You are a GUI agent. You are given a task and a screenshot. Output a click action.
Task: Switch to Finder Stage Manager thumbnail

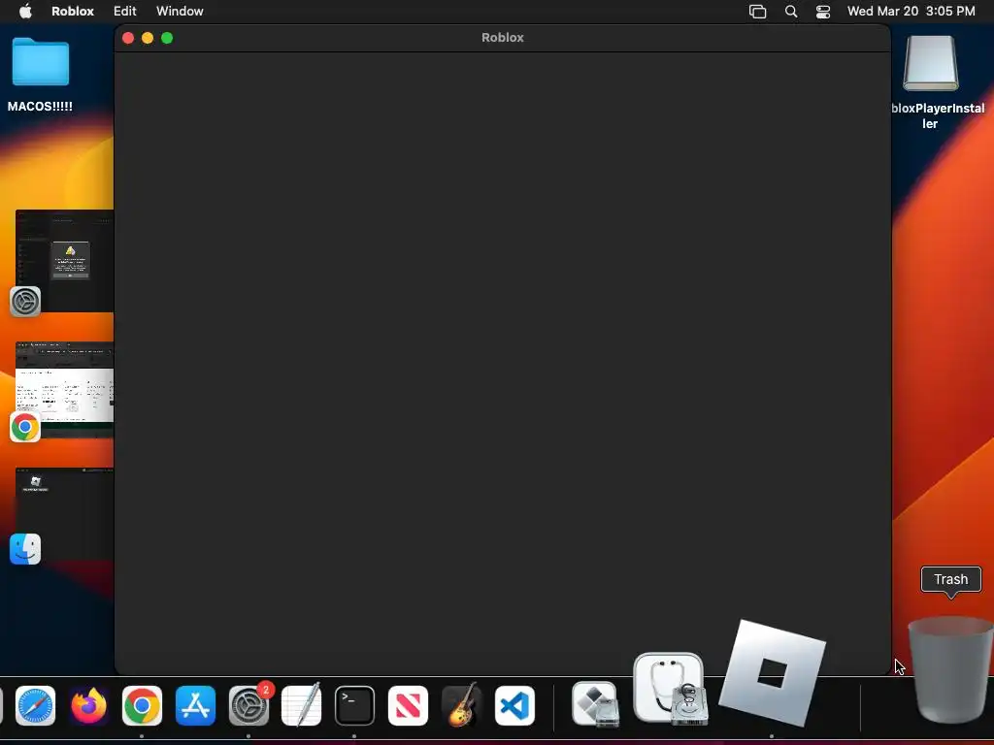point(65,513)
